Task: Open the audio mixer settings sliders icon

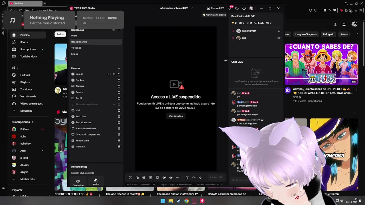Action: point(187,177)
